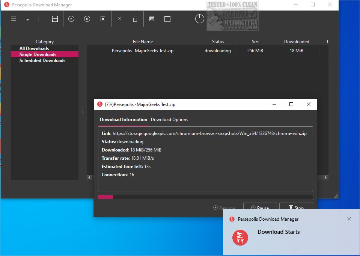The height and width of the screenshot is (256, 360).
Task: Click the Resume button in progress window
Action: 224,208
